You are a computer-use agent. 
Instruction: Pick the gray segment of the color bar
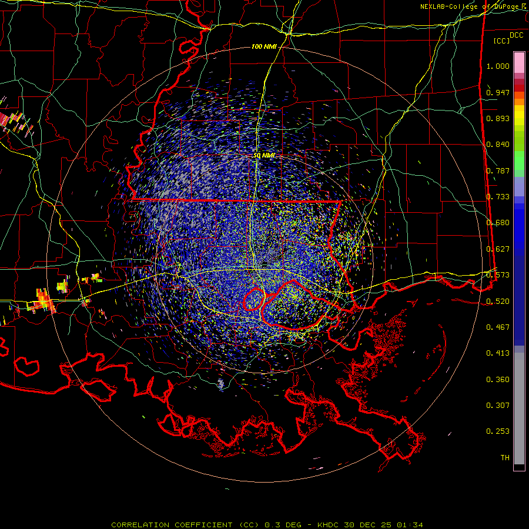tap(519, 409)
